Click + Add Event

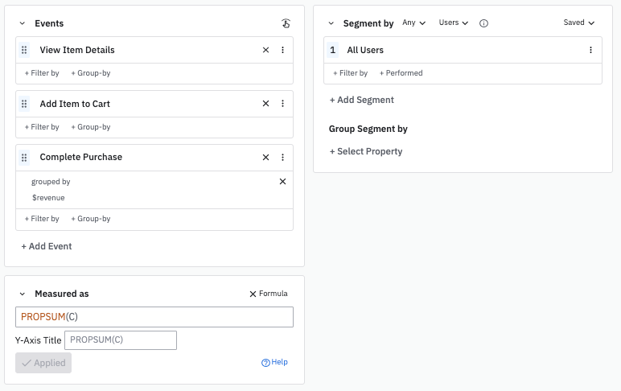[47, 246]
